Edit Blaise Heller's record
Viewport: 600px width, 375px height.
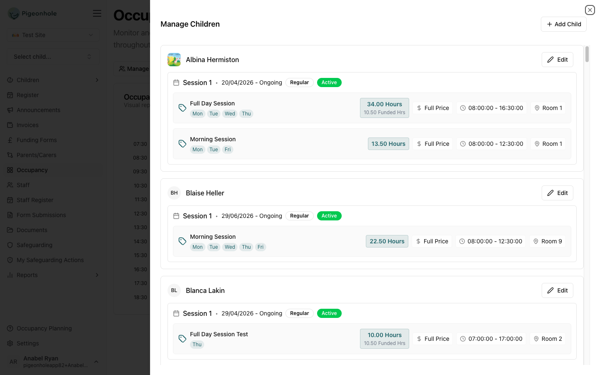click(x=557, y=193)
